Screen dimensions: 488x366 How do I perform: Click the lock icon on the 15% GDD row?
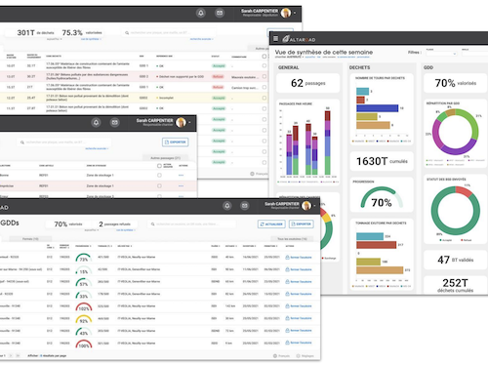[287, 269]
